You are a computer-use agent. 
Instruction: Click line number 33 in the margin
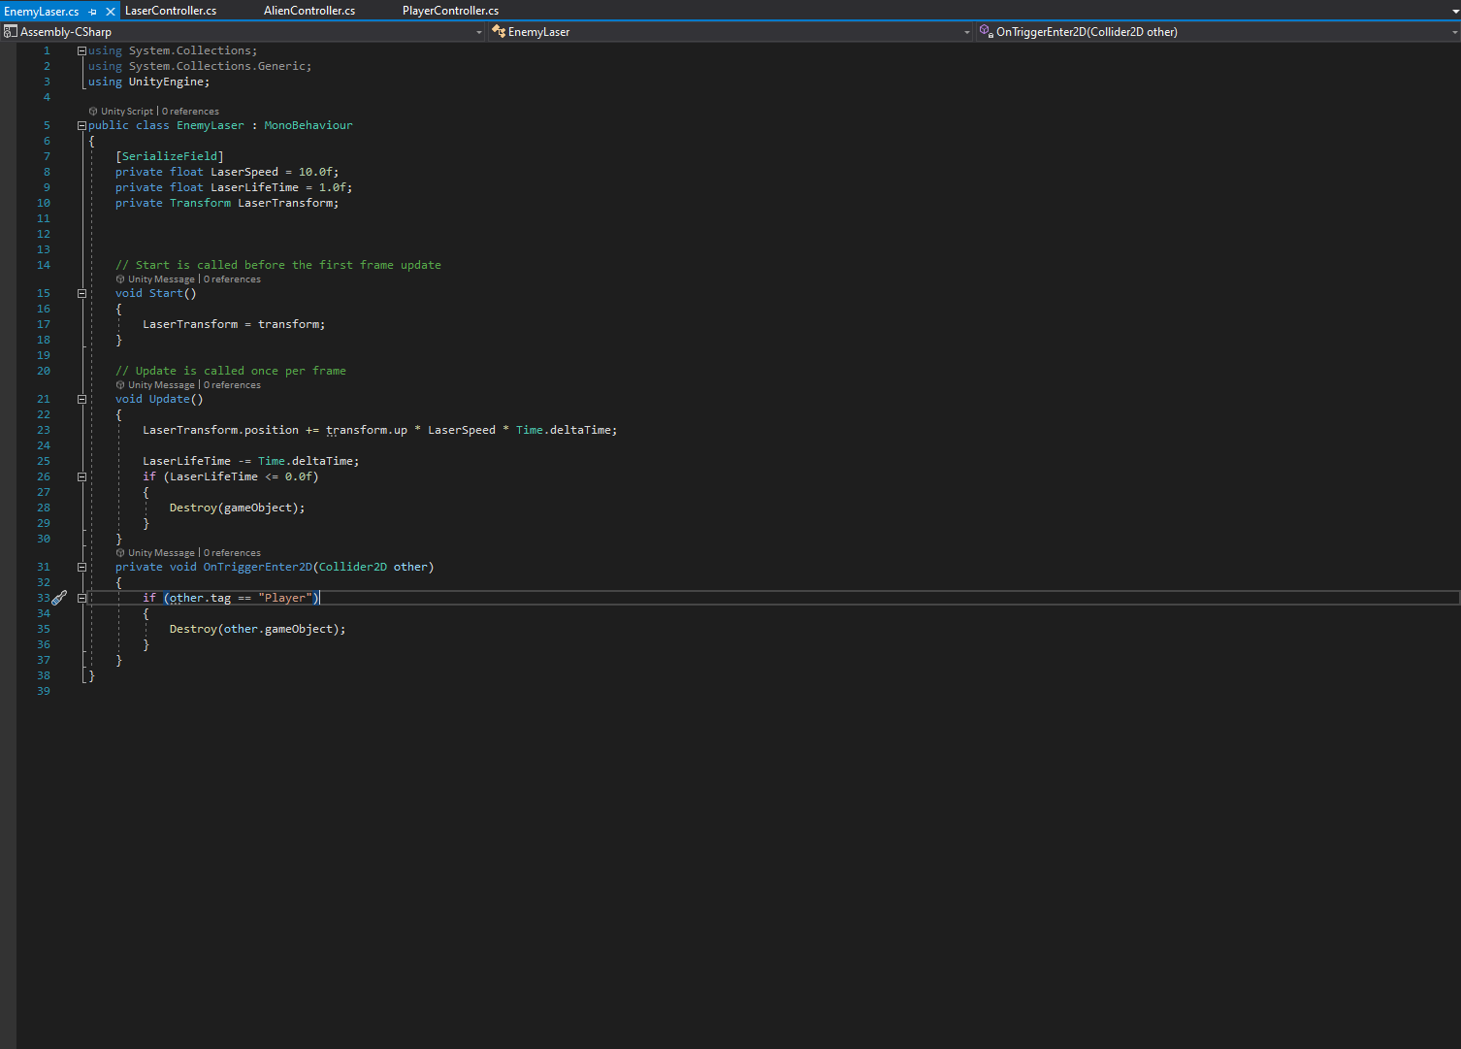44,598
